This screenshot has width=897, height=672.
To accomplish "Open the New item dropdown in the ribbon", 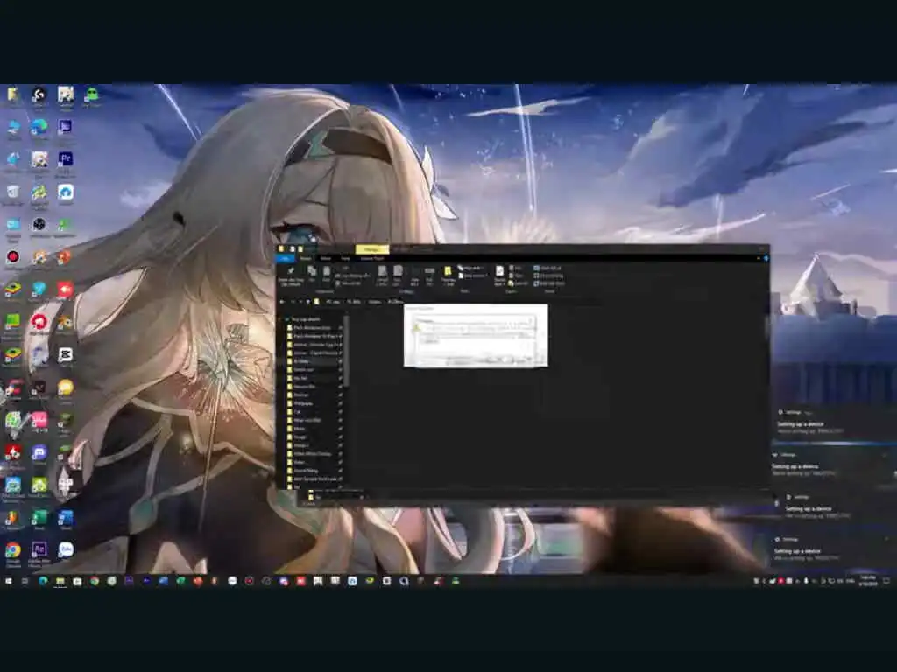I will 471,268.
